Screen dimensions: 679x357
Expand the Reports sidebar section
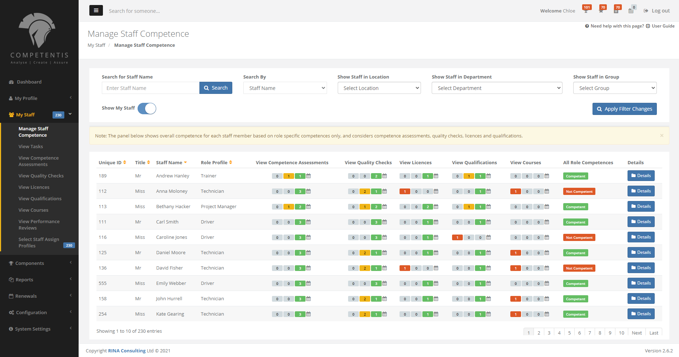pyautogui.click(x=25, y=280)
